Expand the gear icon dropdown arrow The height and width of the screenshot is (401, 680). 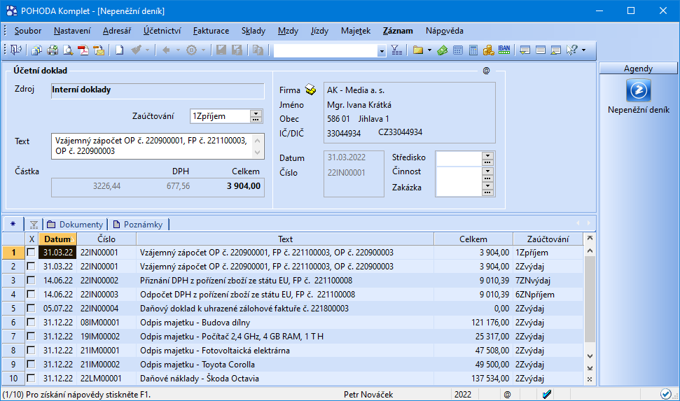click(x=203, y=50)
